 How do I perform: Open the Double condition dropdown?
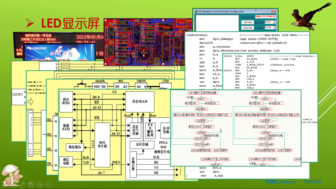(x=270, y=28)
